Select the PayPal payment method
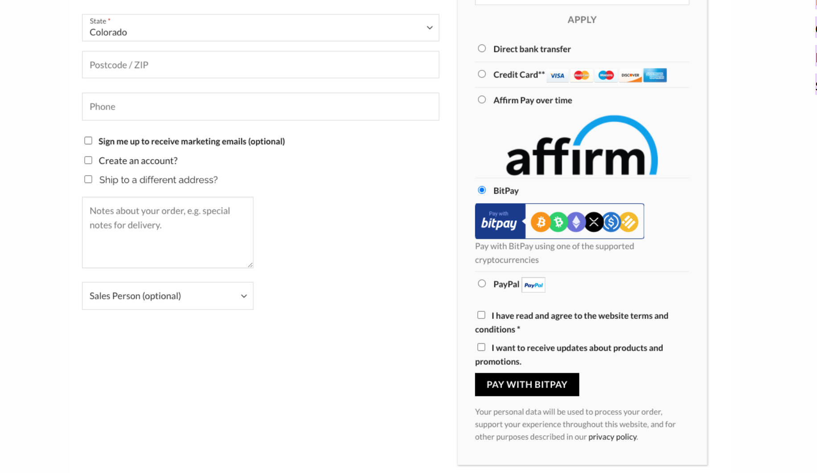The width and height of the screenshot is (817, 473). click(481, 283)
